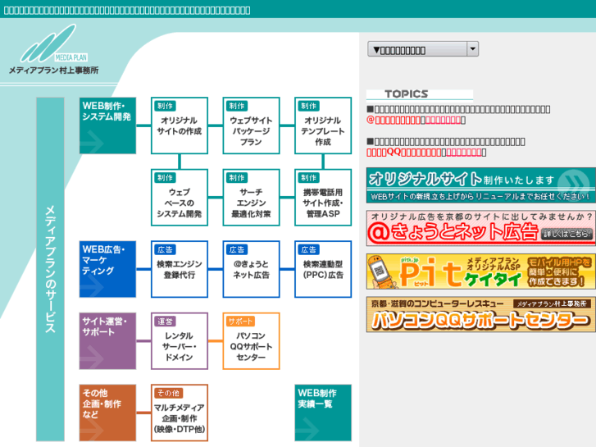Select 検索エンジン登録代行 box
The image size is (596, 447).
coord(180,269)
